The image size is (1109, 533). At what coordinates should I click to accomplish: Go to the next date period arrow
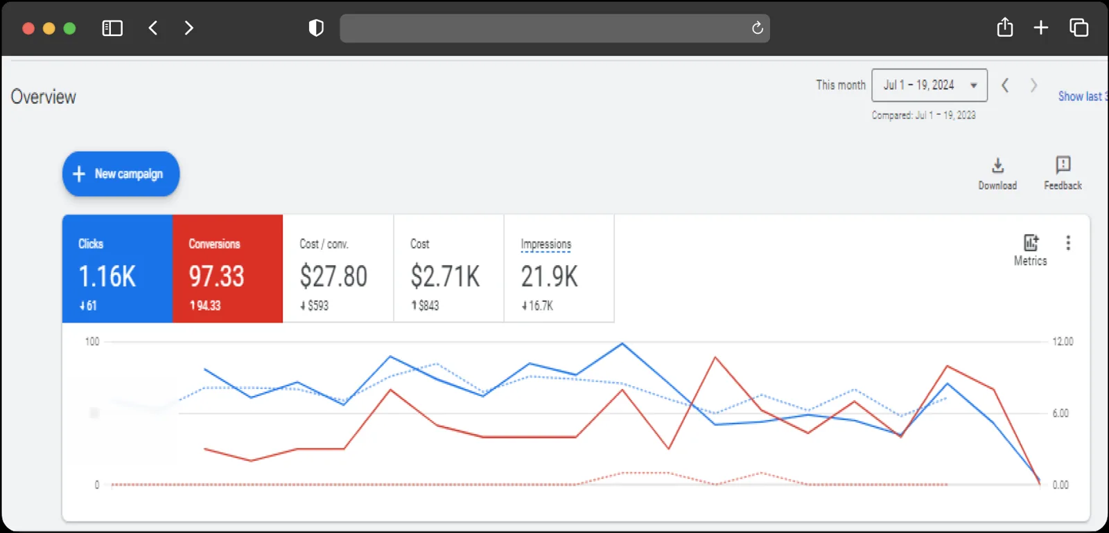click(x=1033, y=85)
